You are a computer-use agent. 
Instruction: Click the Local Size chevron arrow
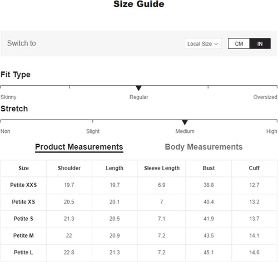(216, 44)
